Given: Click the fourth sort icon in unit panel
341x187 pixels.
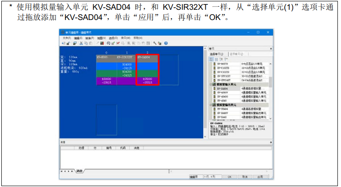Looking at the screenshot, I should (x=226, y=60).
